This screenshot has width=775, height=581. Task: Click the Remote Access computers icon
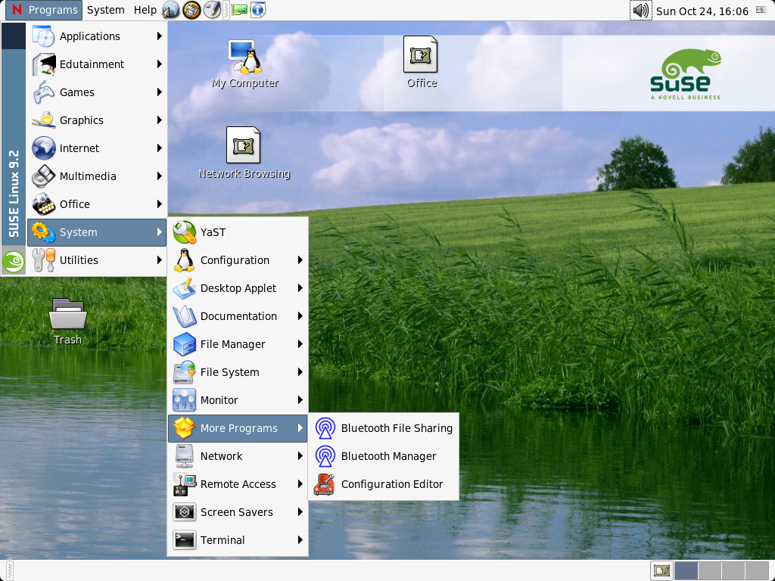(185, 484)
